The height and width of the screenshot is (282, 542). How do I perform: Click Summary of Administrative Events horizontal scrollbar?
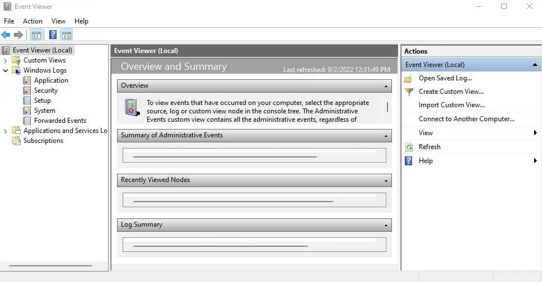pyautogui.click(x=225, y=157)
